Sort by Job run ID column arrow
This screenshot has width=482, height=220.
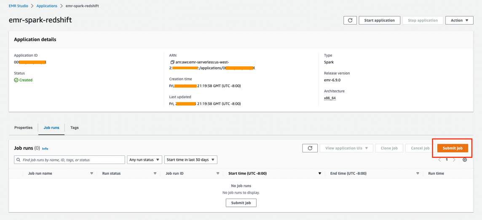coord(218,173)
